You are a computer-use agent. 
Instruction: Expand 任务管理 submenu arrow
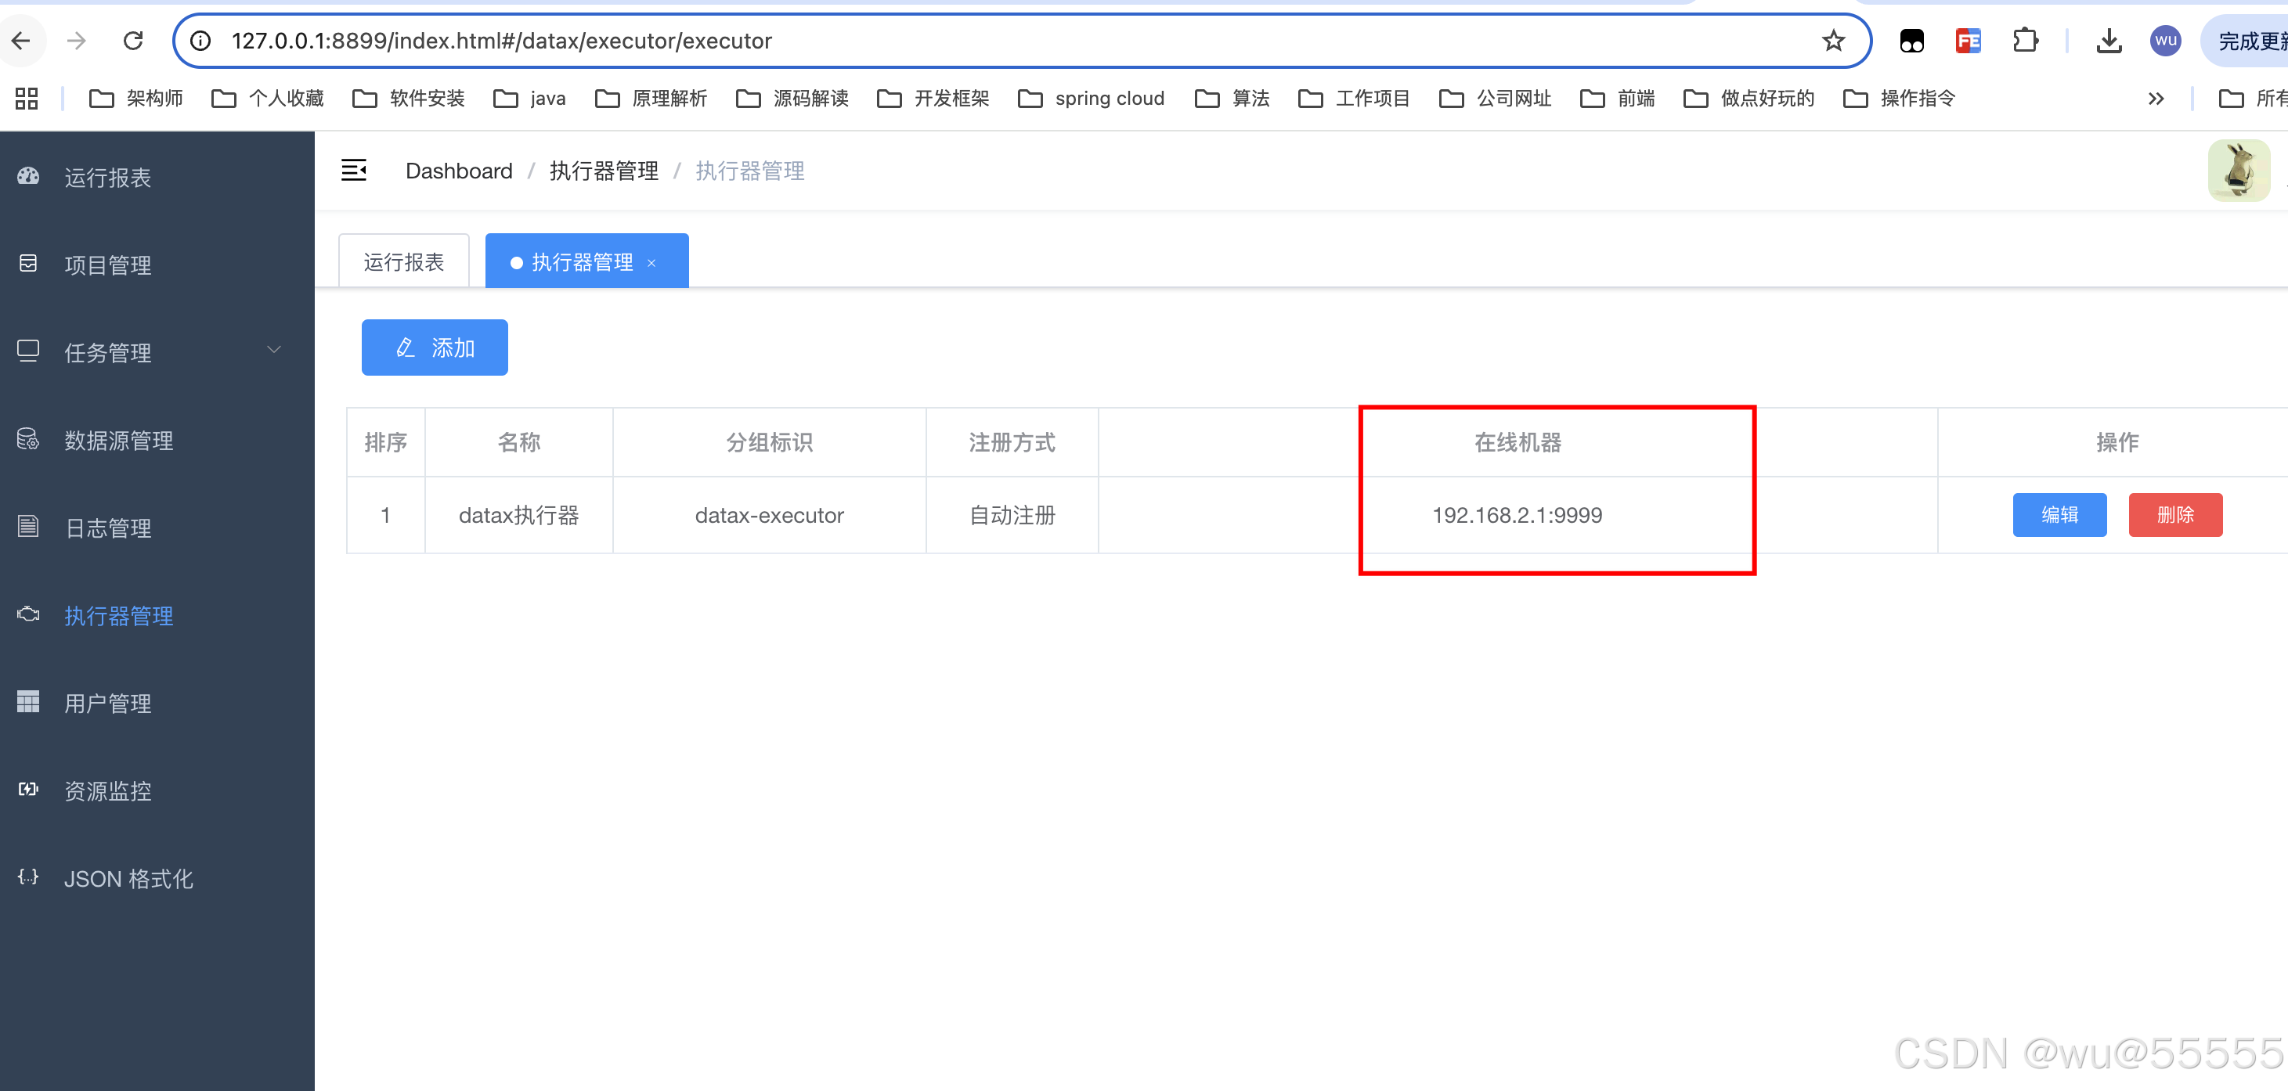[x=275, y=350]
